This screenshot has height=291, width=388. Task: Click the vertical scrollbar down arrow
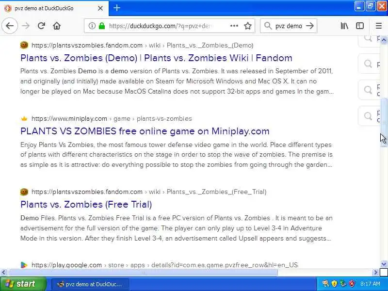pos(384,264)
